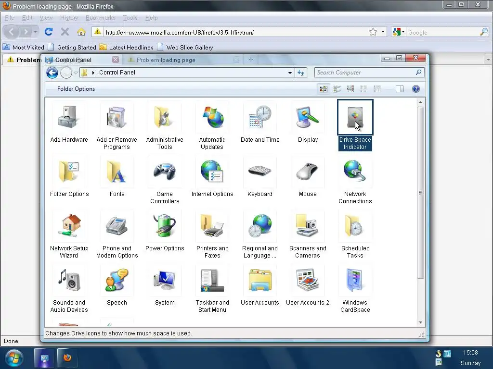Image resolution: width=493 pixels, height=369 pixels.
Task: Open the Most Visited bookmarks dropdown
Action: pyautogui.click(x=24, y=48)
